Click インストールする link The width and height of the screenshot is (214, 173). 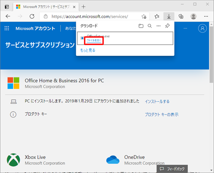click(157, 102)
